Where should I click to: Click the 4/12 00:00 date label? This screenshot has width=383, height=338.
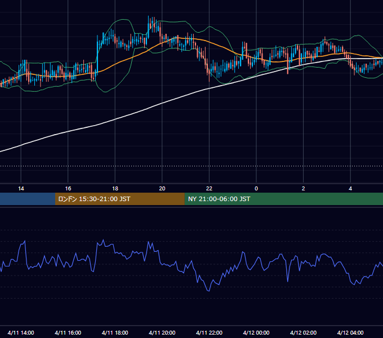(x=256, y=332)
